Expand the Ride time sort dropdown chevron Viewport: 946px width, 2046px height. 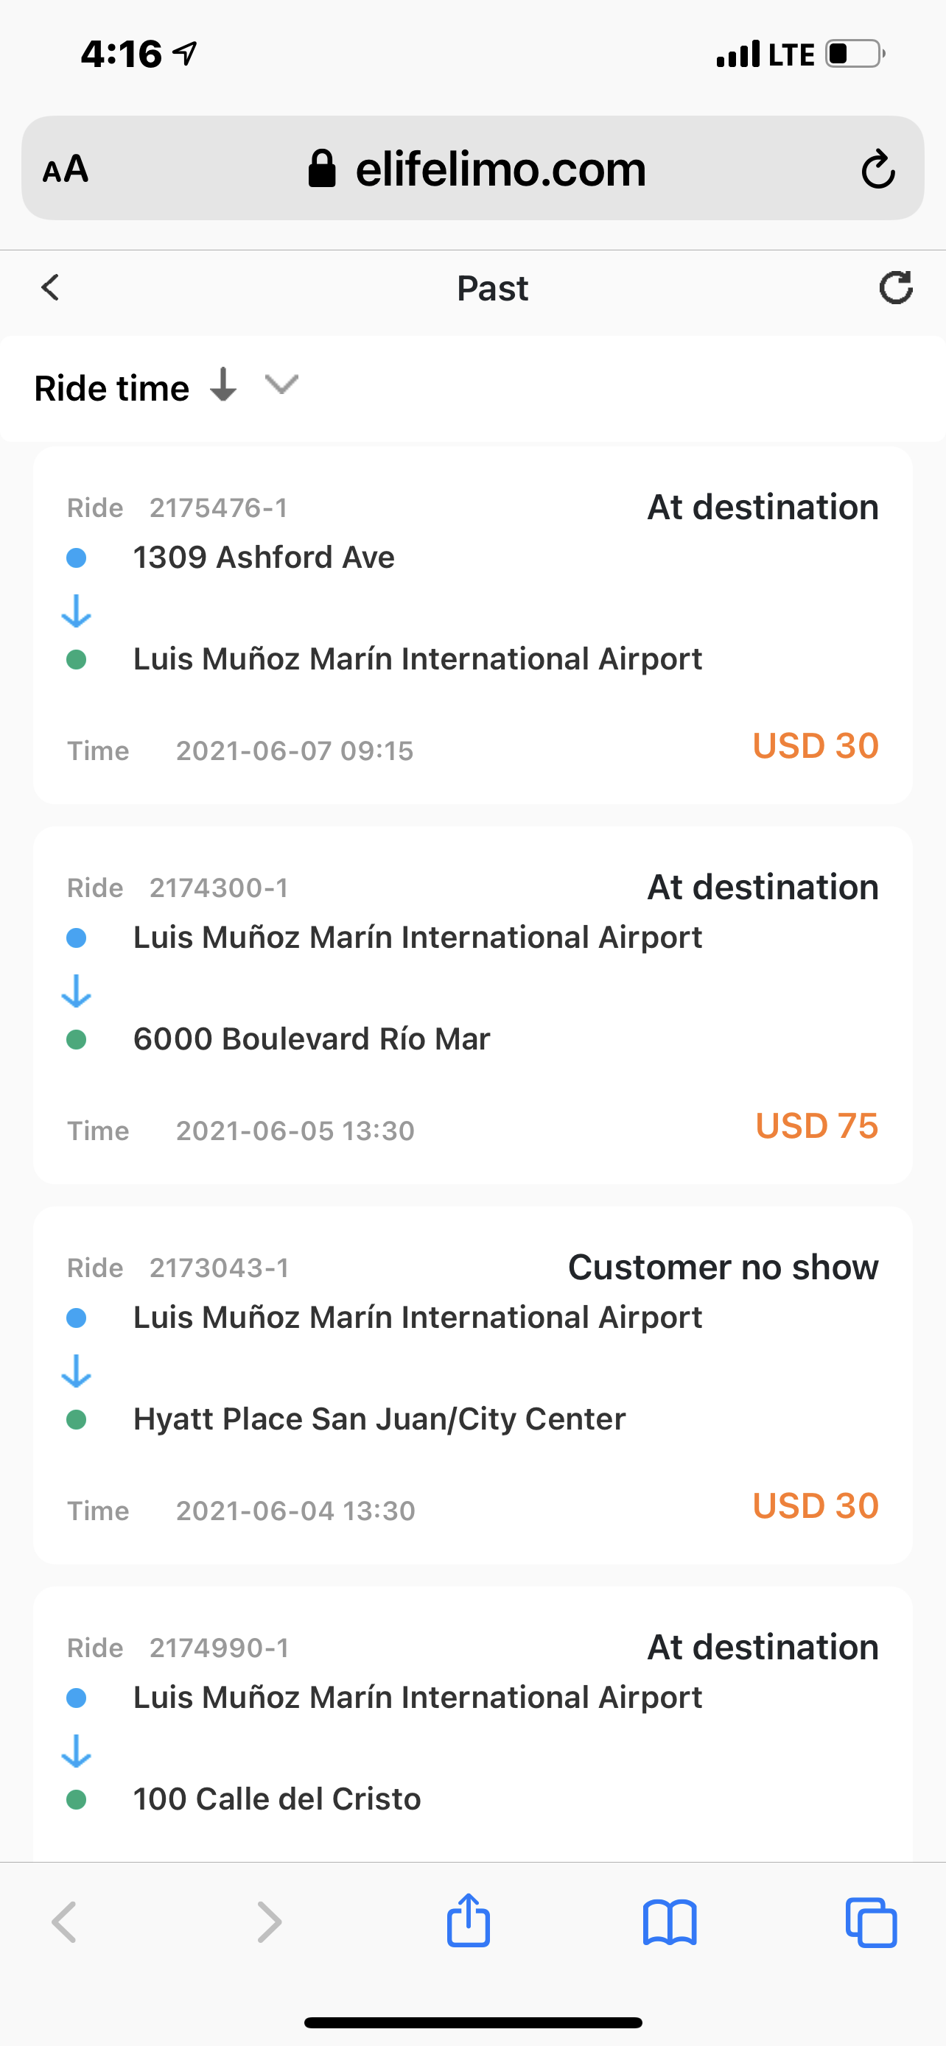click(282, 384)
